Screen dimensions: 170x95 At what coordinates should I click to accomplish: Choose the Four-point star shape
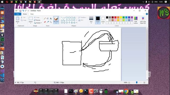69,23
